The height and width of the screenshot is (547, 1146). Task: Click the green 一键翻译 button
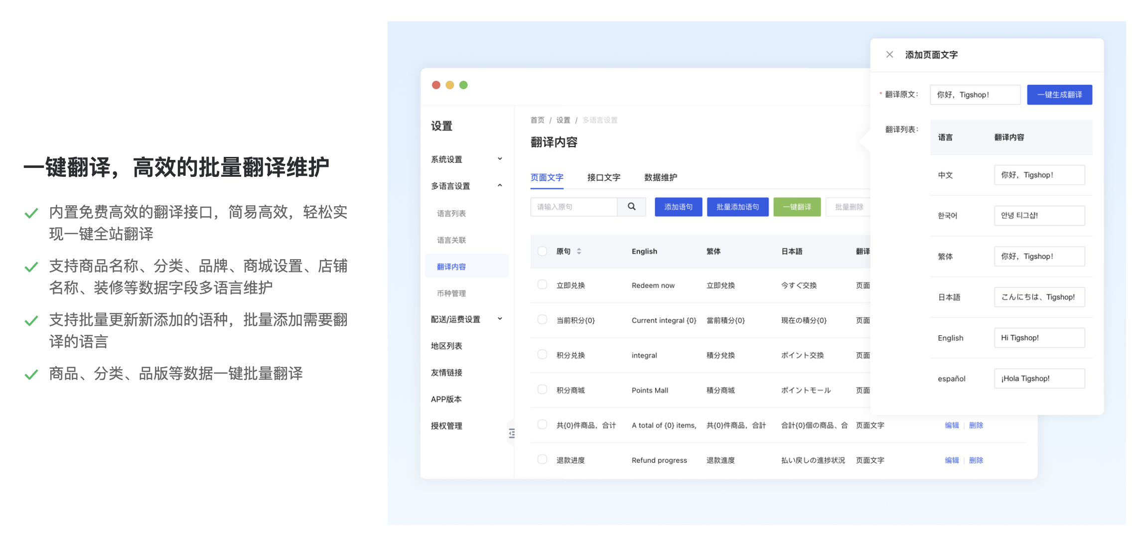(x=797, y=207)
